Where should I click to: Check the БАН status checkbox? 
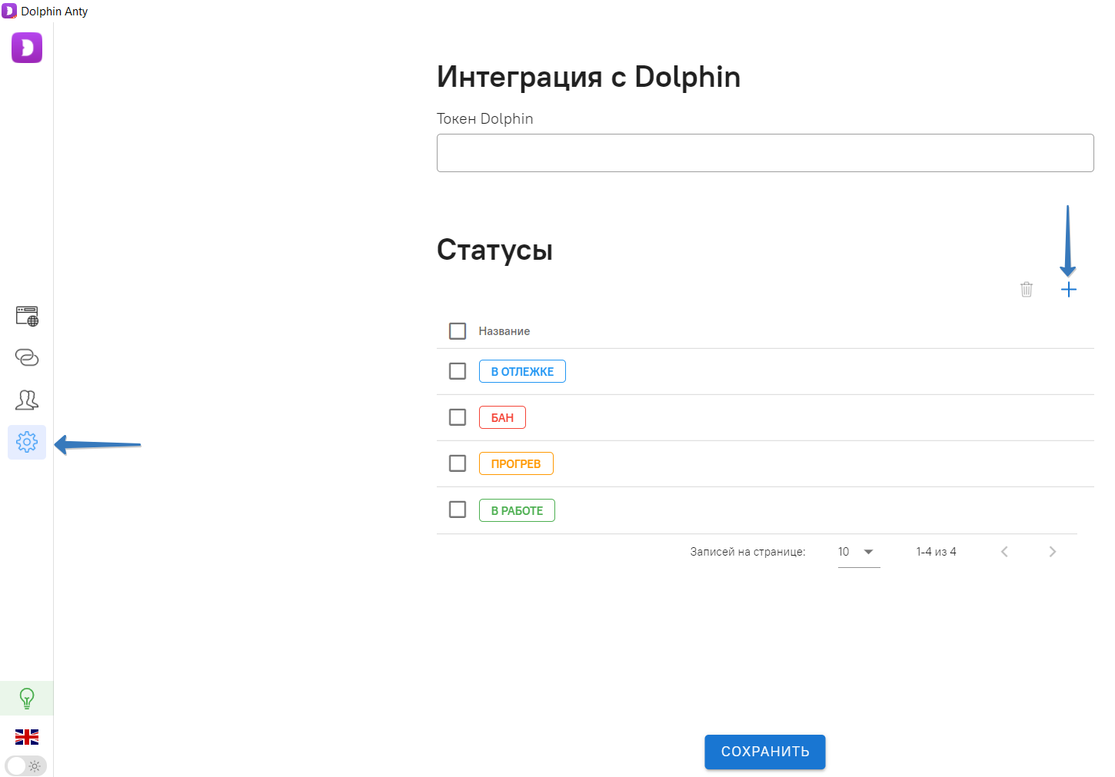(x=458, y=417)
